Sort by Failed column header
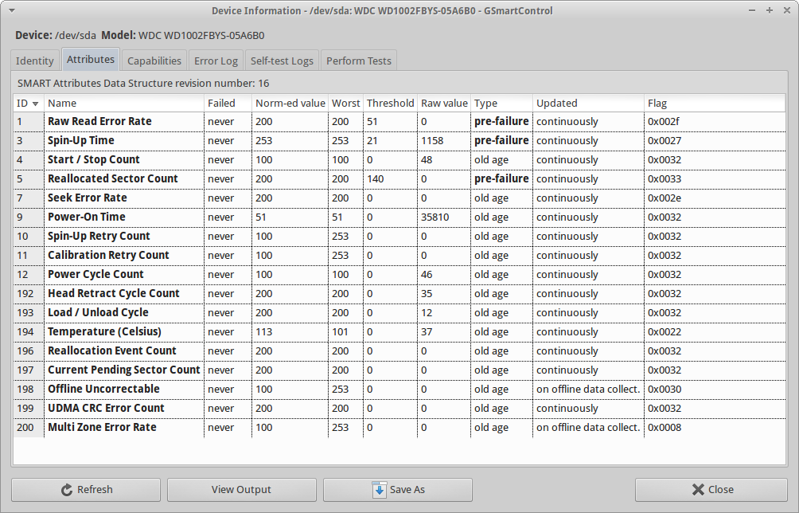This screenshot has height=513, width=799. [x=228, y=103]
